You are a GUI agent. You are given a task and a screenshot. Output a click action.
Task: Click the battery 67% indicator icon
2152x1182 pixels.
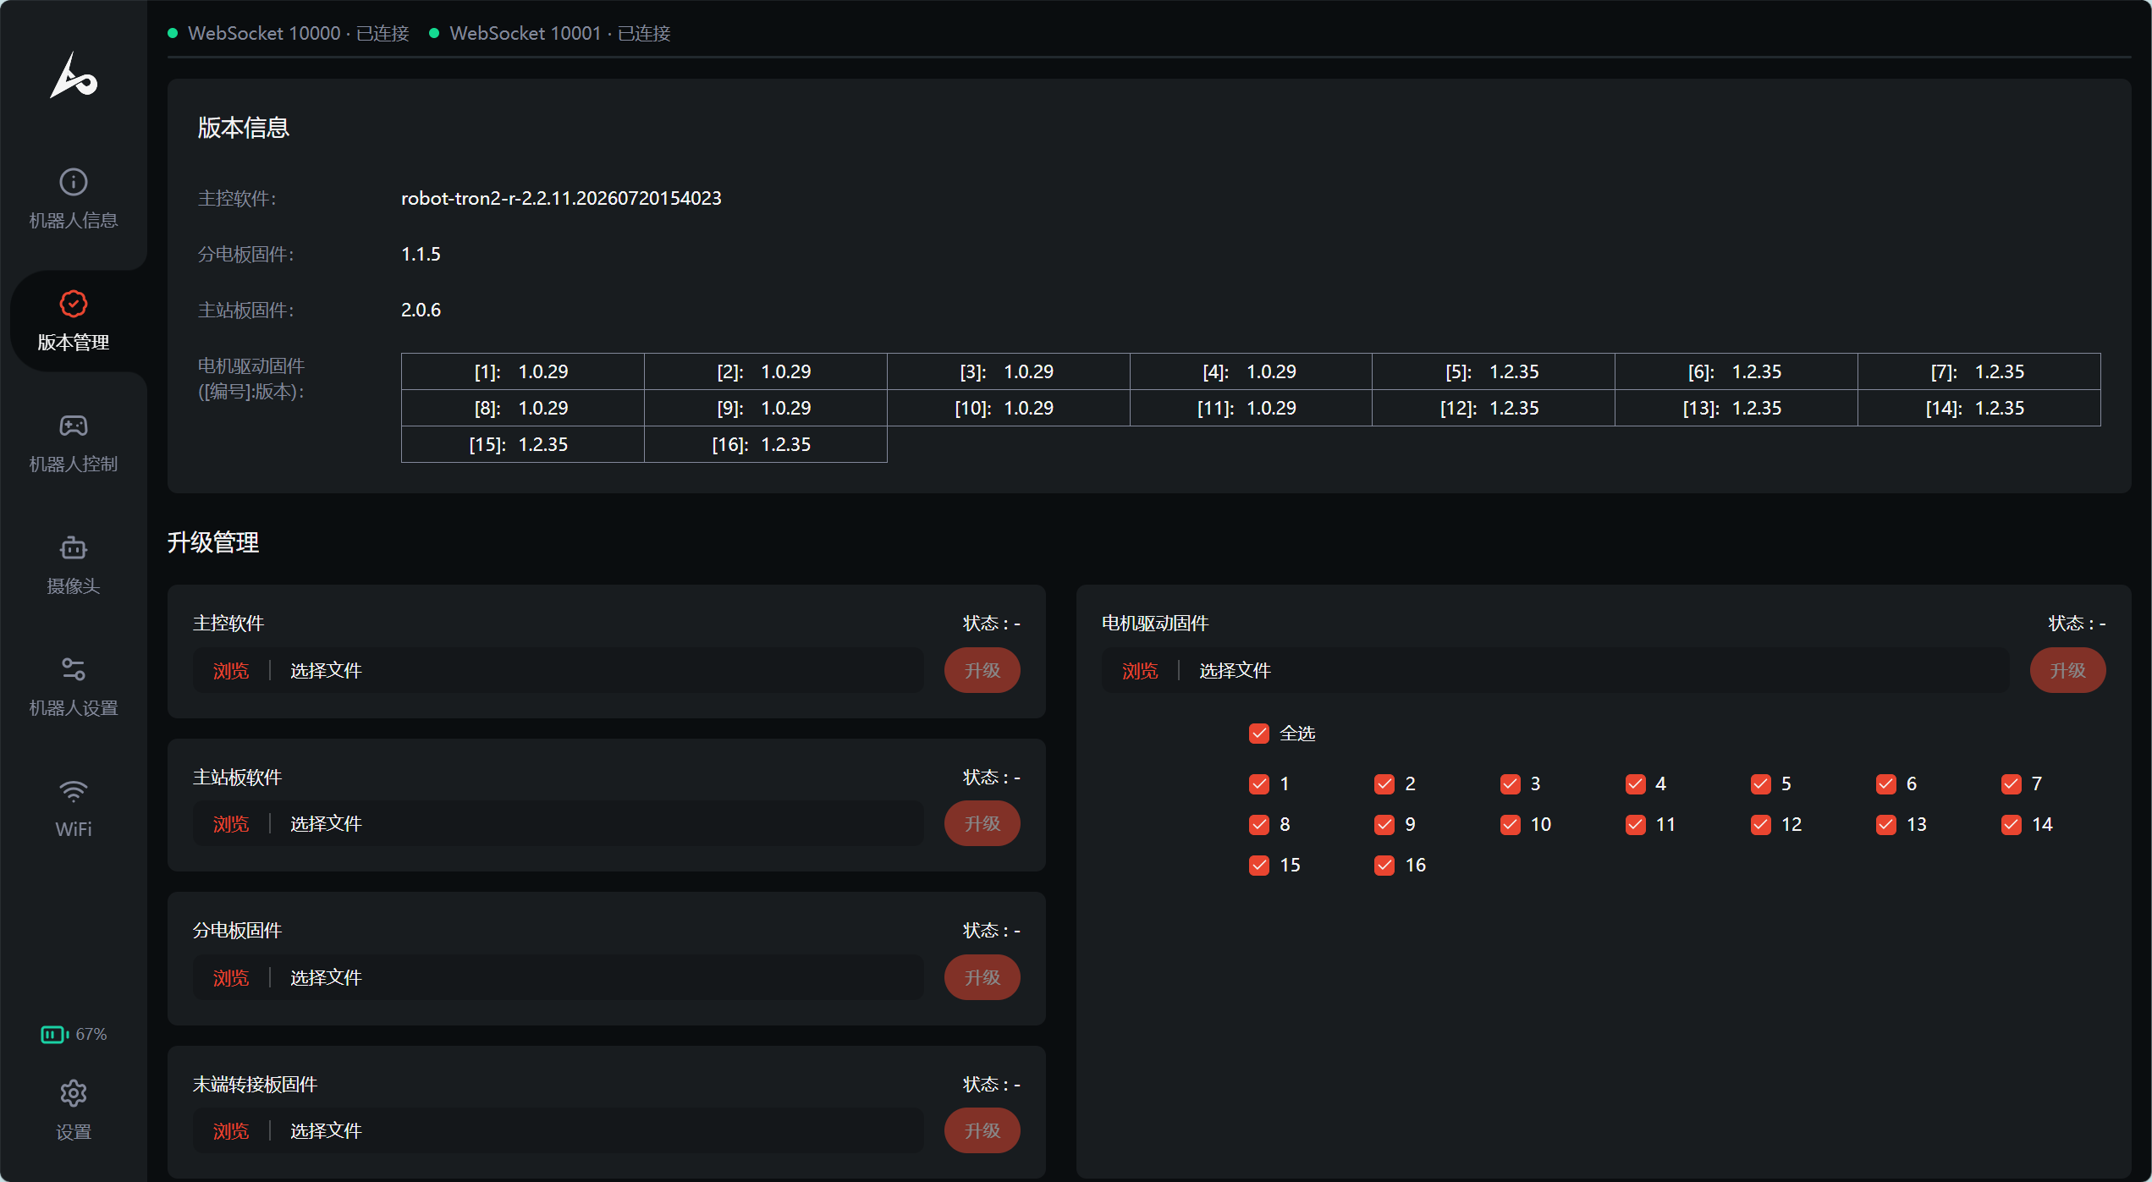(55, 1034)
